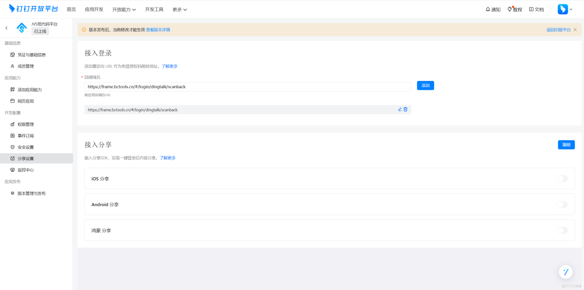
Task: Click the 成员管理 person icon
Action: pos(12,66)
